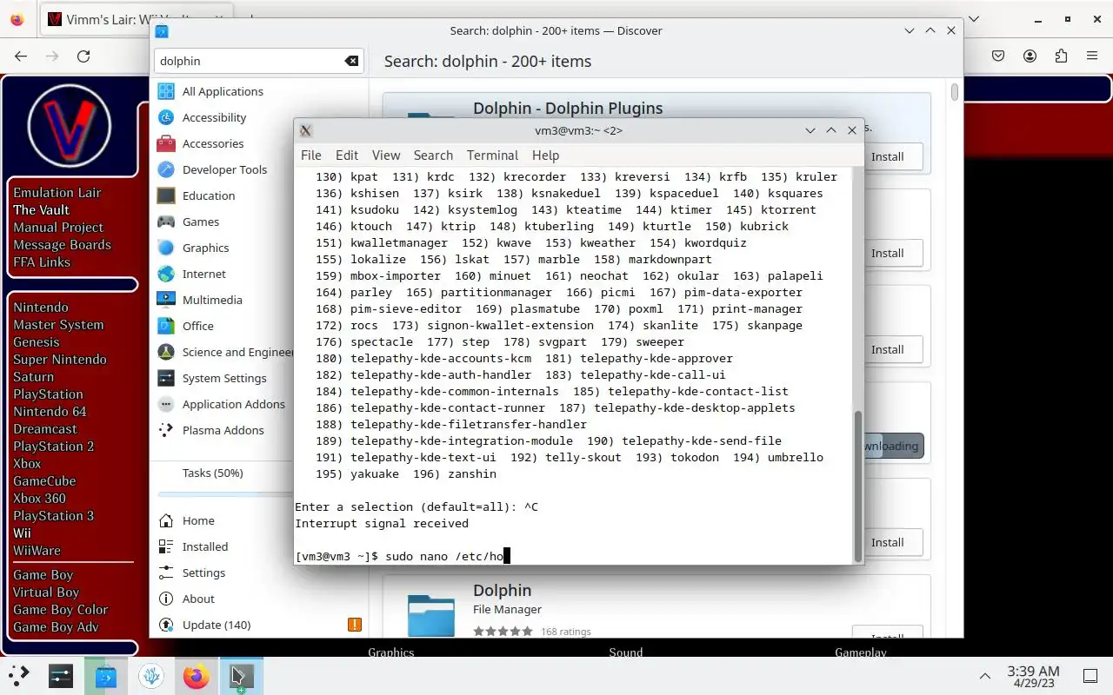Open Firefox account icon
Image resolution: width=1113 pixels, height=695 pixels.
pos(1030,56)
